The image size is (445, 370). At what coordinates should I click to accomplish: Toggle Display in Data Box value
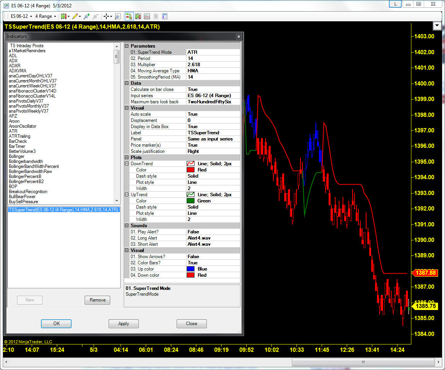(213, 127)
